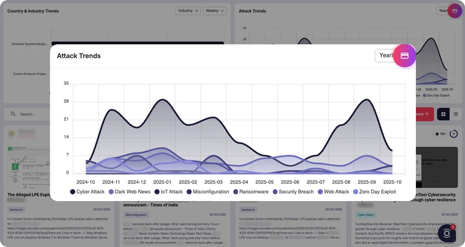Toggle Misconfiguration series in the enlarged chart legend
465x247 pixels.
208,192
